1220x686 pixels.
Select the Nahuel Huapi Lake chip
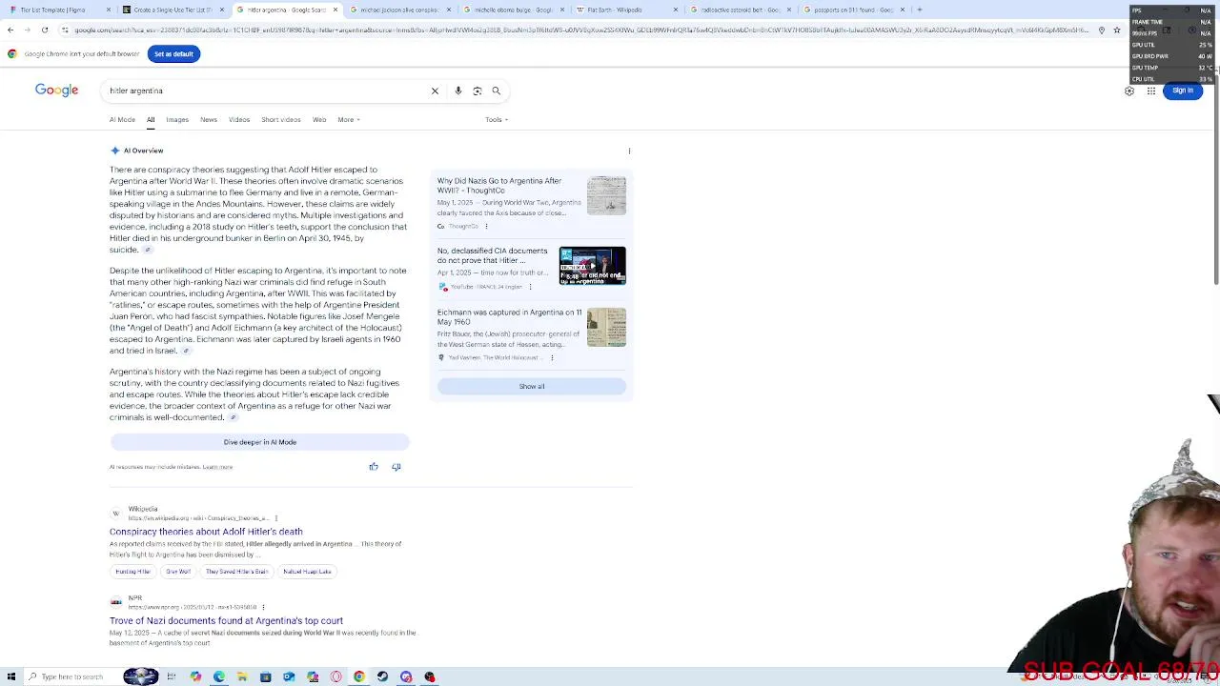[307, 572]
